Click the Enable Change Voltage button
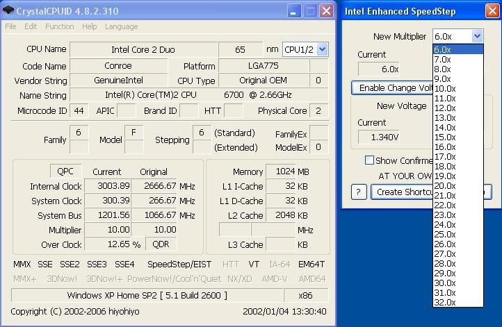Screen dimensions: 502x327 coord(392,87)
